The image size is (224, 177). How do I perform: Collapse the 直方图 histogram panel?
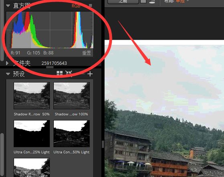click(8, 6)
